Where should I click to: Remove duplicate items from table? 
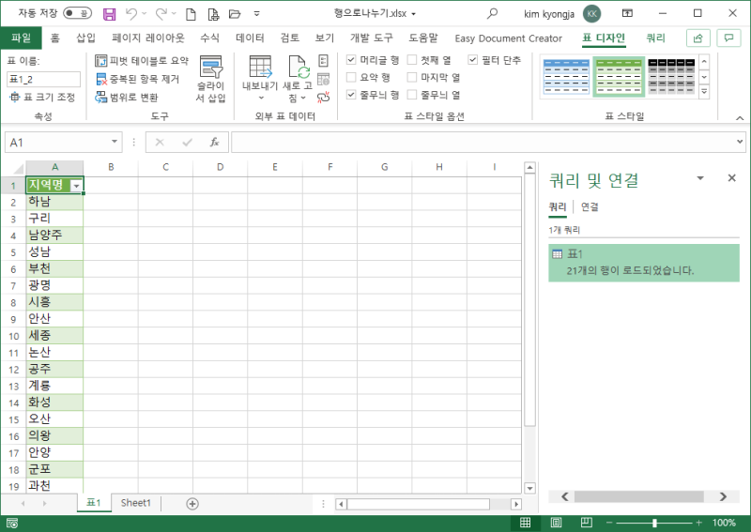(137, 79)
